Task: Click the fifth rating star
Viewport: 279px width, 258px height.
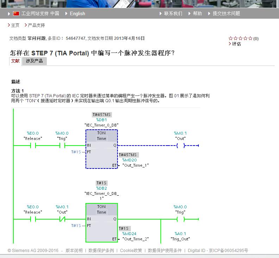Action: (x=251, y=38)
